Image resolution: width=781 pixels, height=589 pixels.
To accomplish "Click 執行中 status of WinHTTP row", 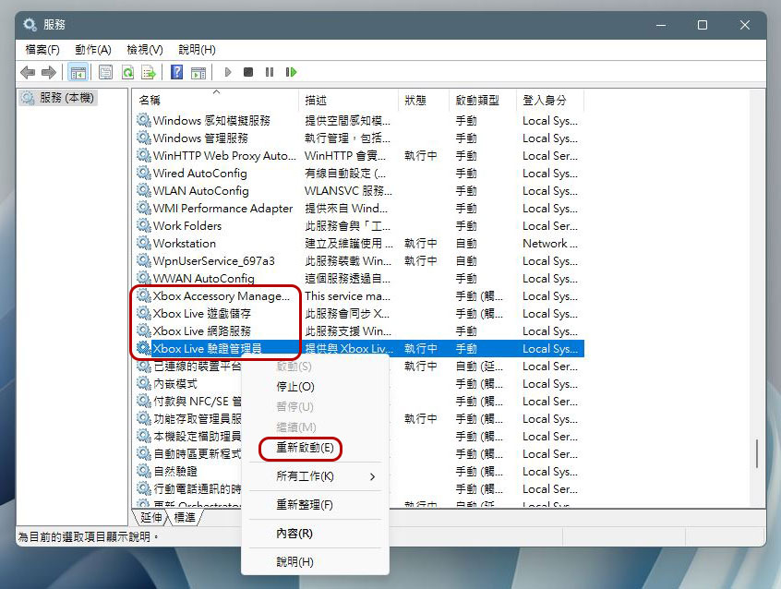I will 421,155.
